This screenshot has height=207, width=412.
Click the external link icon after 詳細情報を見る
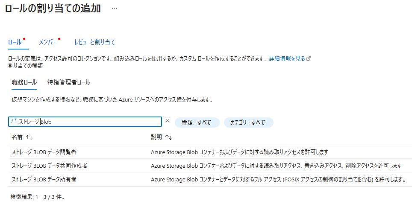point(309,59)
